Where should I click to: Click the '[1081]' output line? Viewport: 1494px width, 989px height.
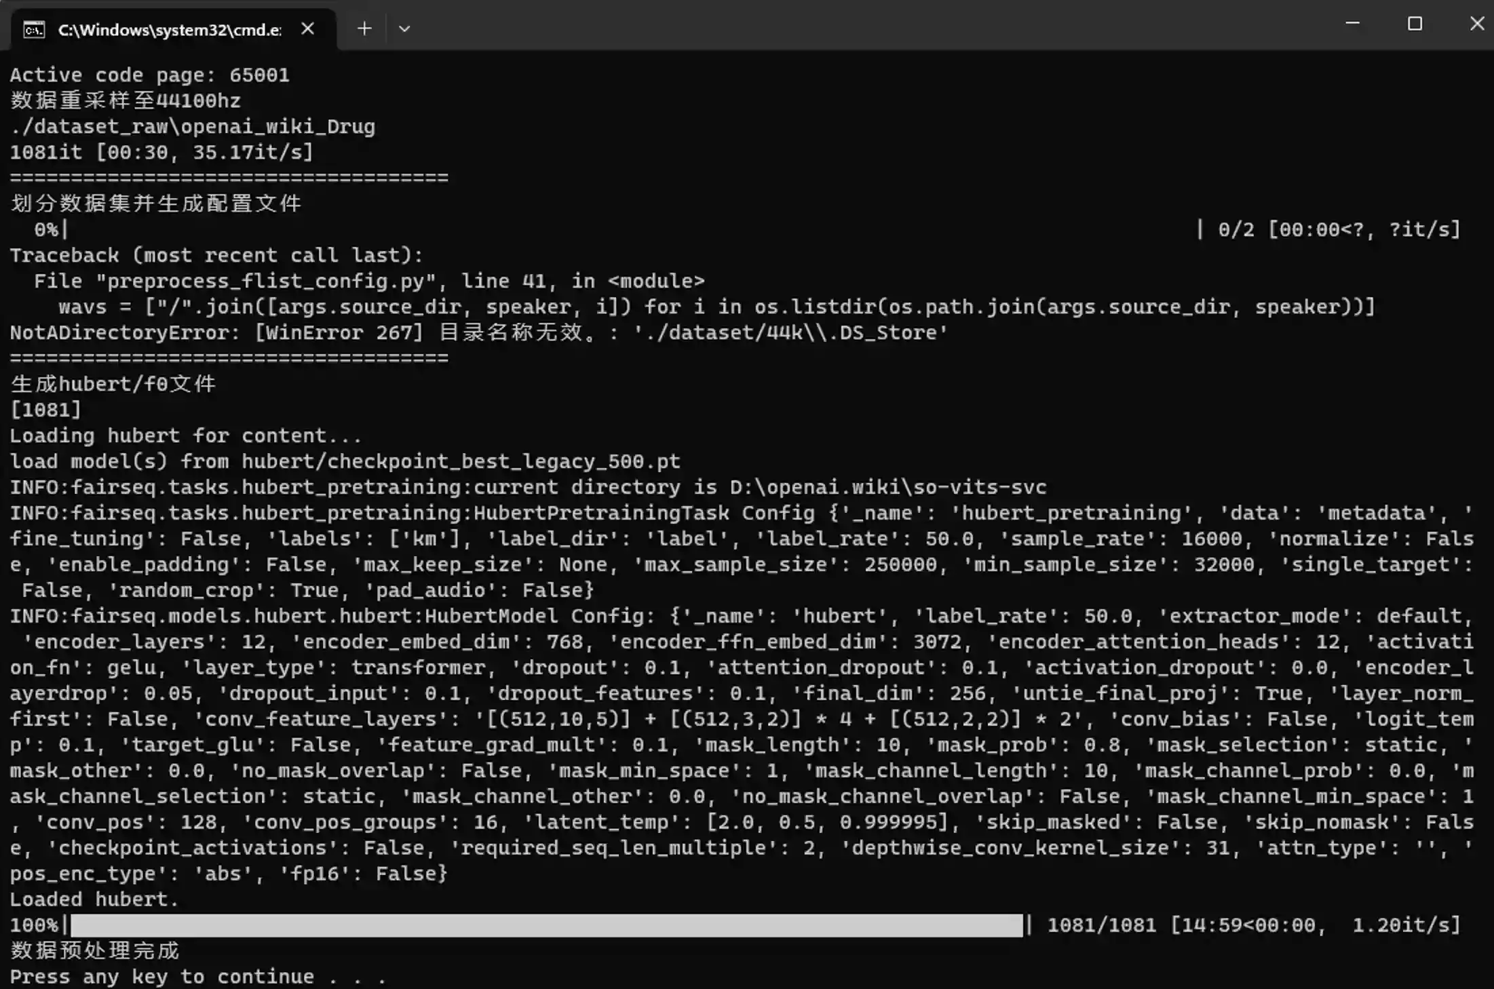point(45,410)
